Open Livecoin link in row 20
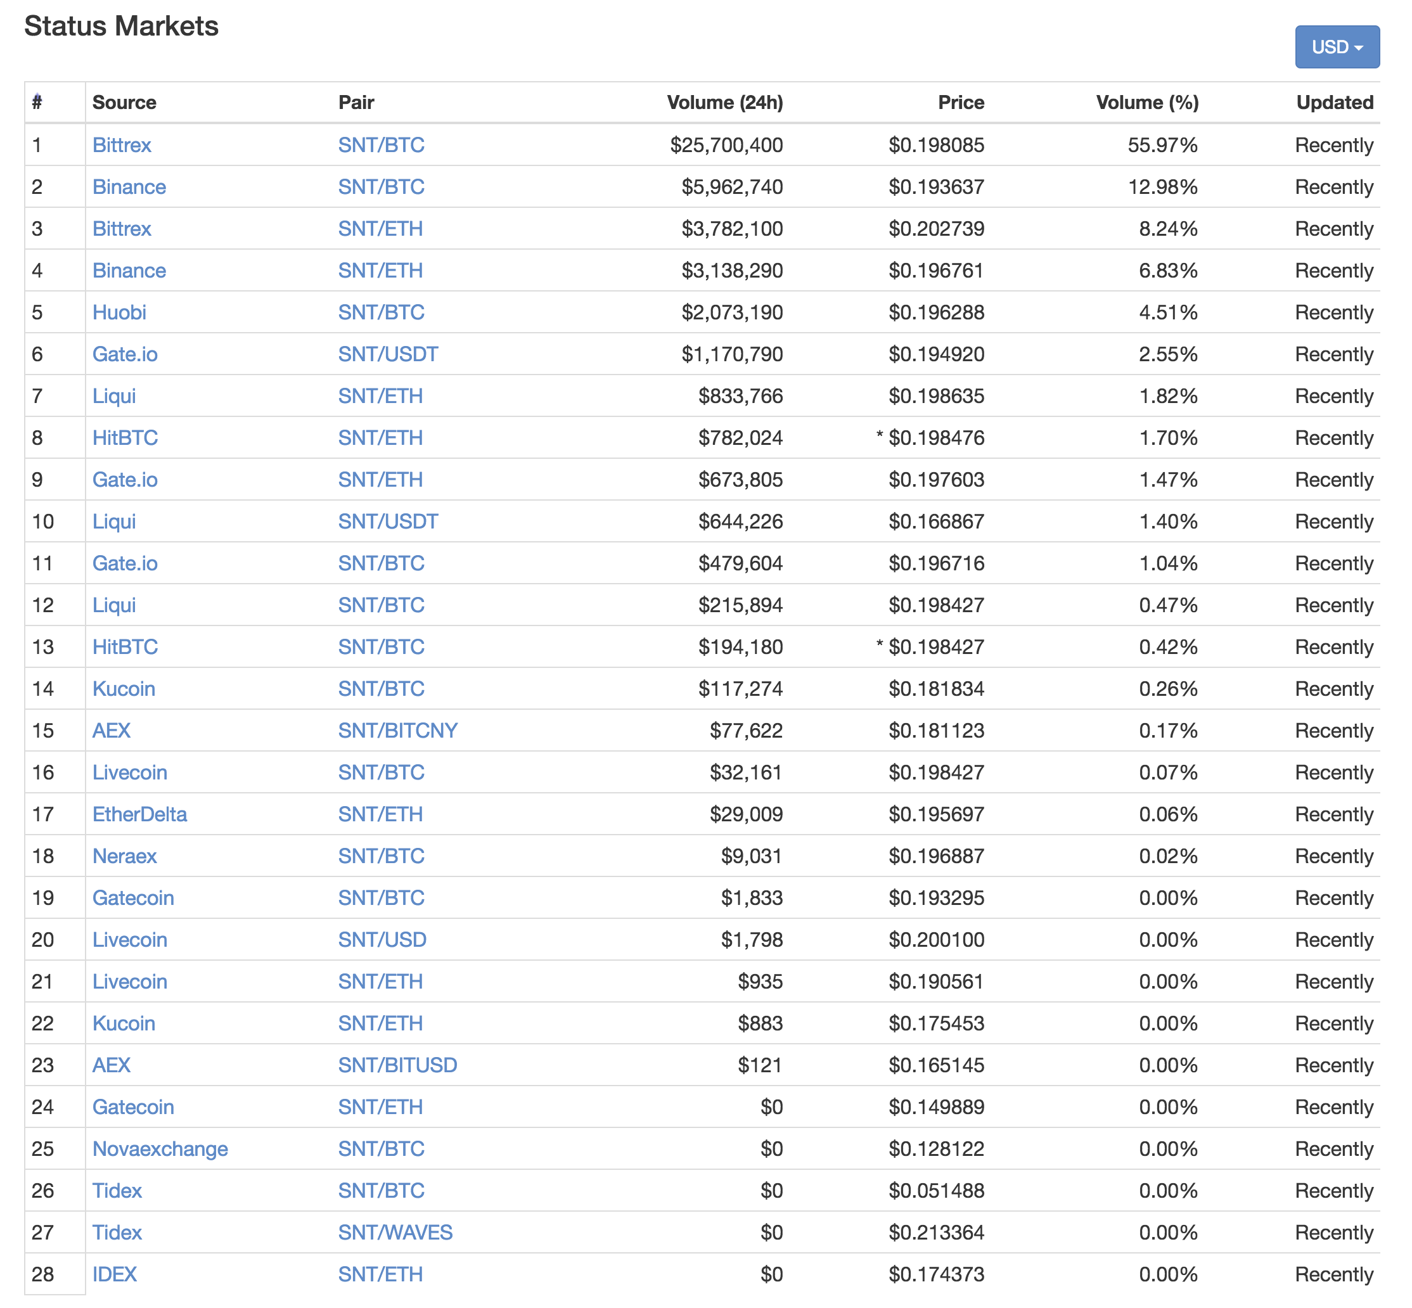 point(129,939)
